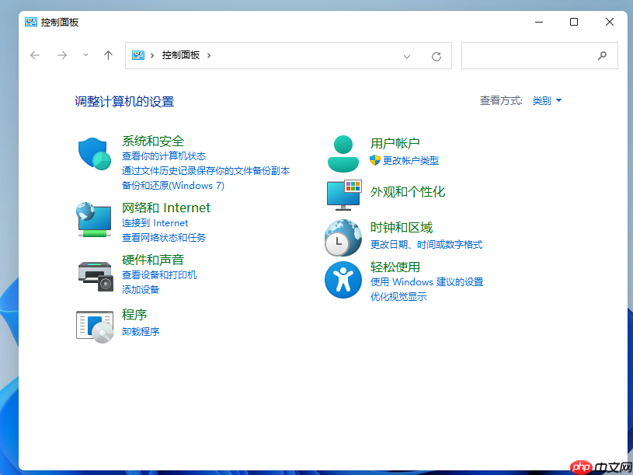Click 添加设备 link

141,290
